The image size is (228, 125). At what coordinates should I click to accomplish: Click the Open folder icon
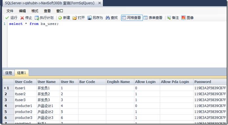pos(75,18)
